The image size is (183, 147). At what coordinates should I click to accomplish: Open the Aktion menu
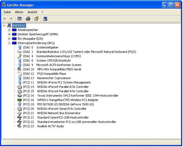pyautogui.click(x=19, y=12)
